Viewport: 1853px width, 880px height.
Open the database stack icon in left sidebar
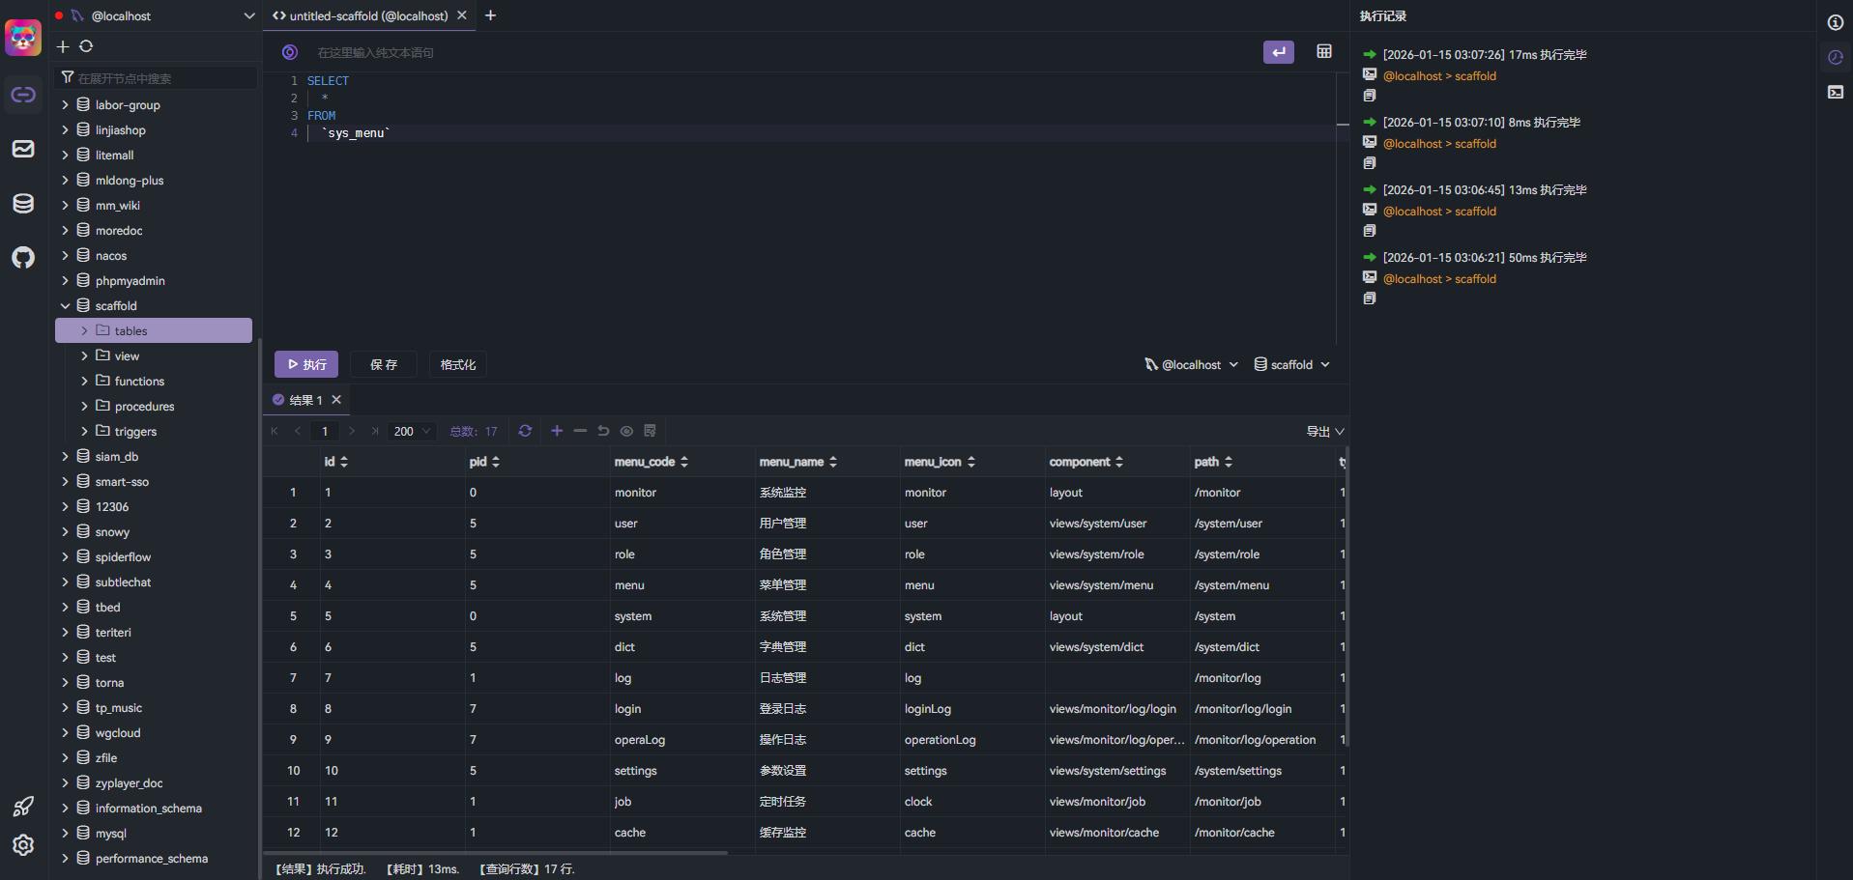pos(23,203)
